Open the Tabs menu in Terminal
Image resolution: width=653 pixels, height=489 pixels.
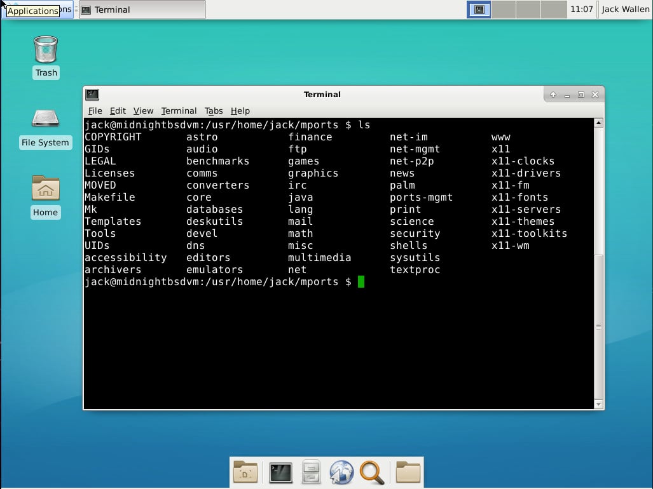pos(214,111)
